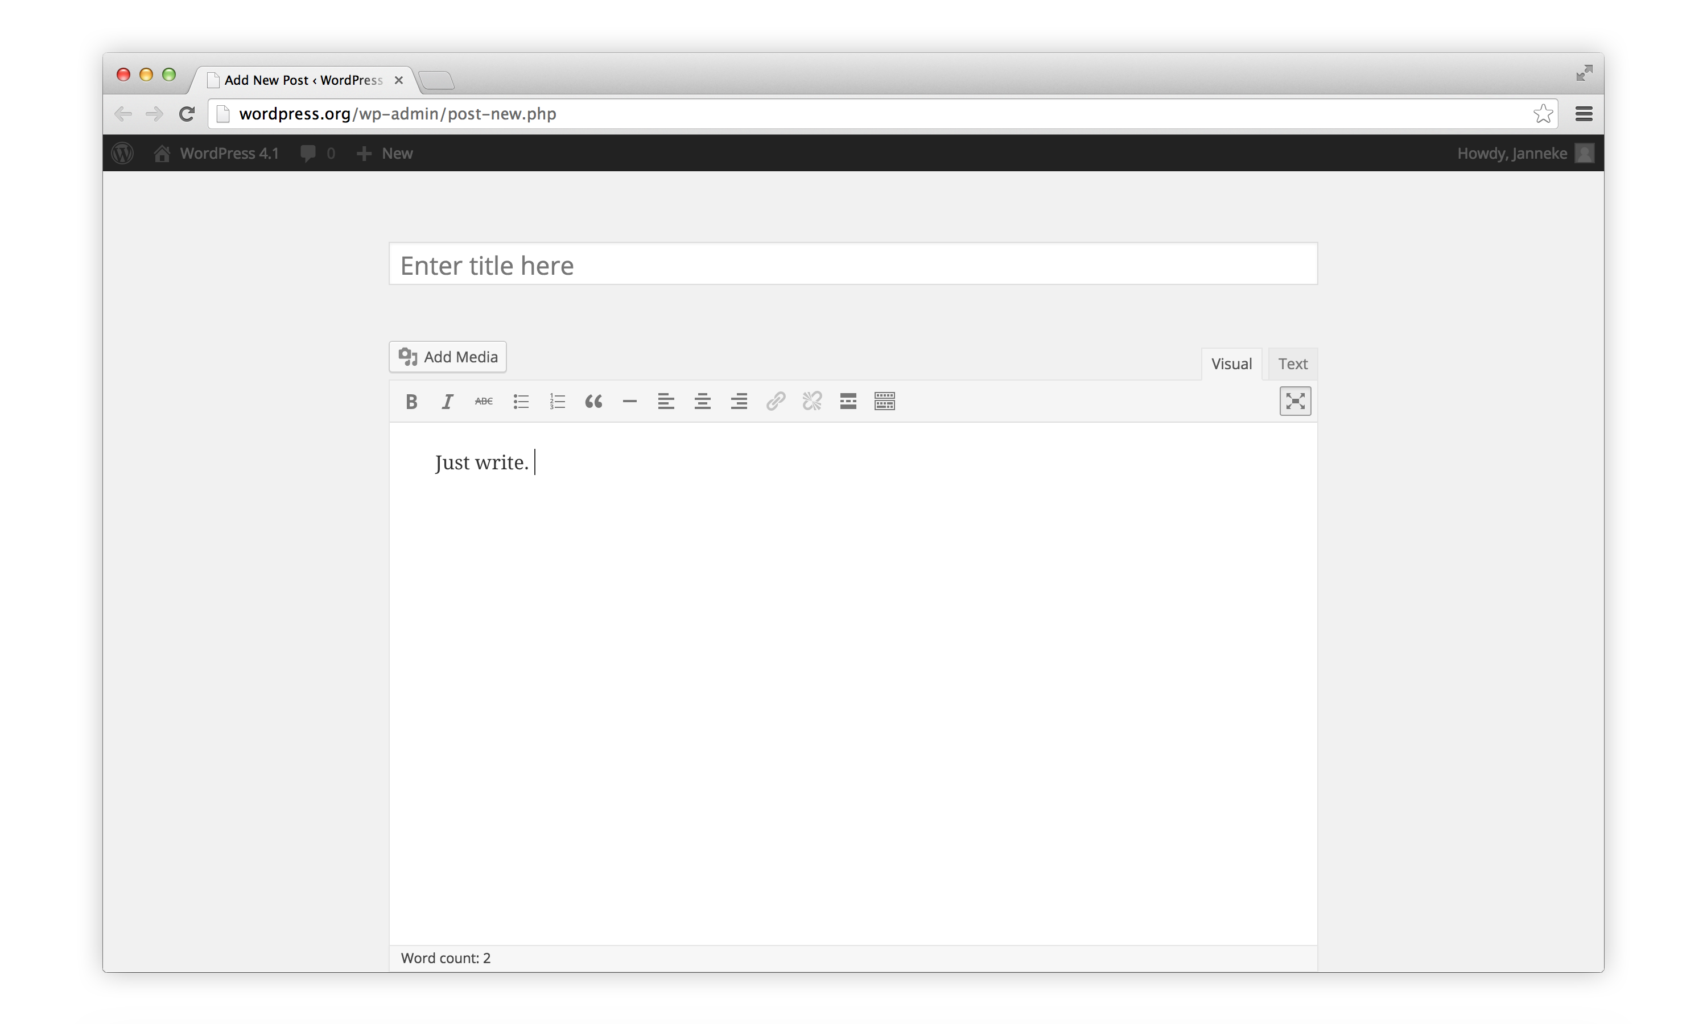Viewport: 1707px width, 1024px height.
Task: Switch to the Text tab
Action: (1291, 364)
